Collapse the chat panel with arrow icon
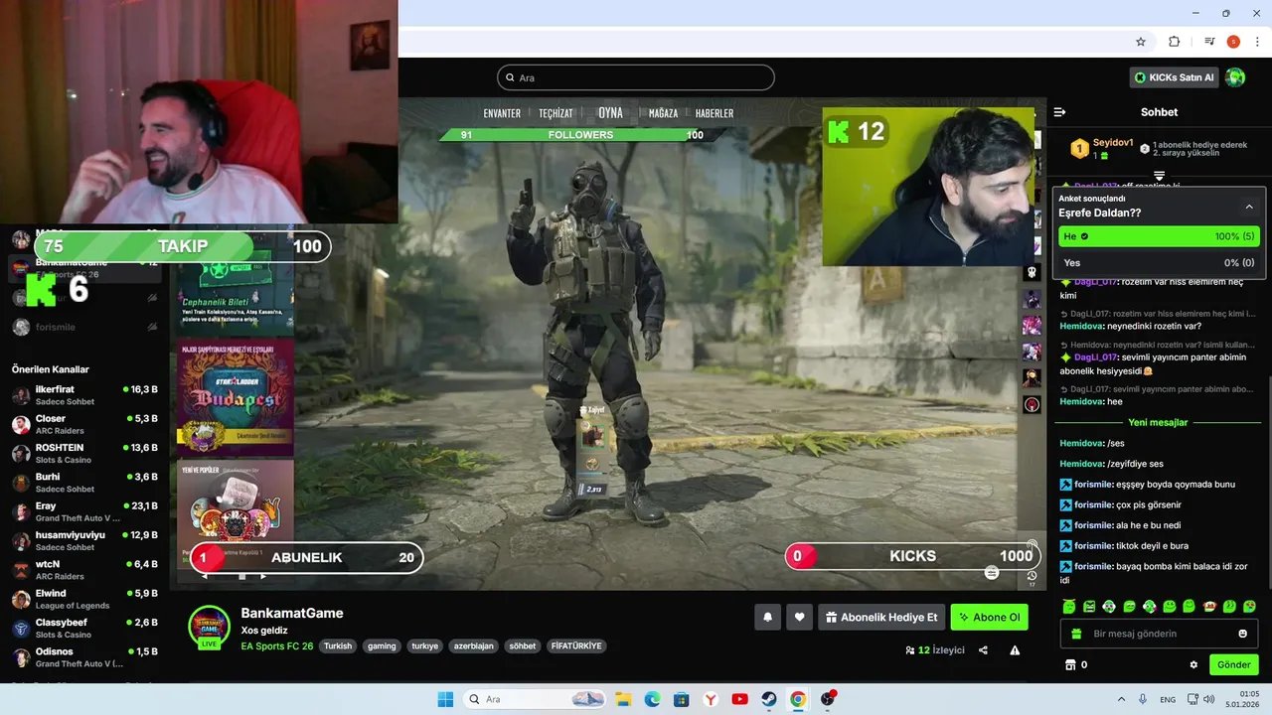 1059,112
